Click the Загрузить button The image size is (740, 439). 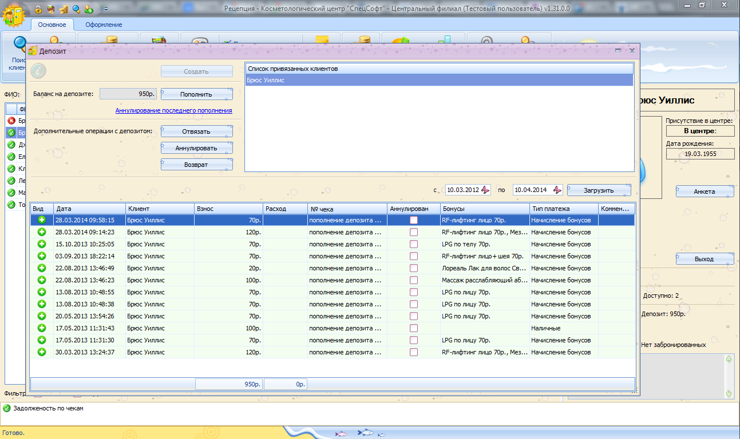click(x=599, y=190)
